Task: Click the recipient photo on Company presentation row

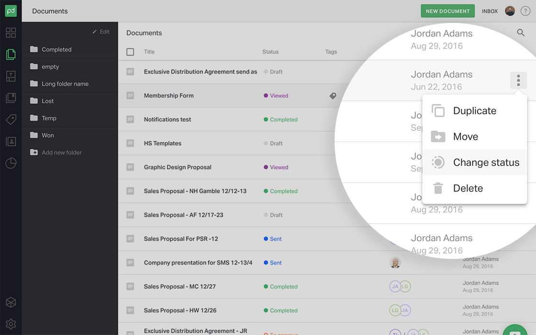Action: click(395, 263)
